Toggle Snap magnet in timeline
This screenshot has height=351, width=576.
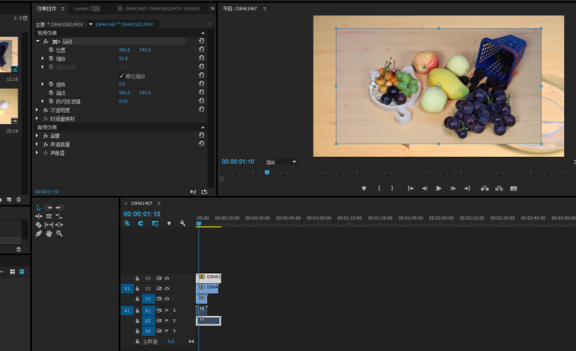pos(141,223)
